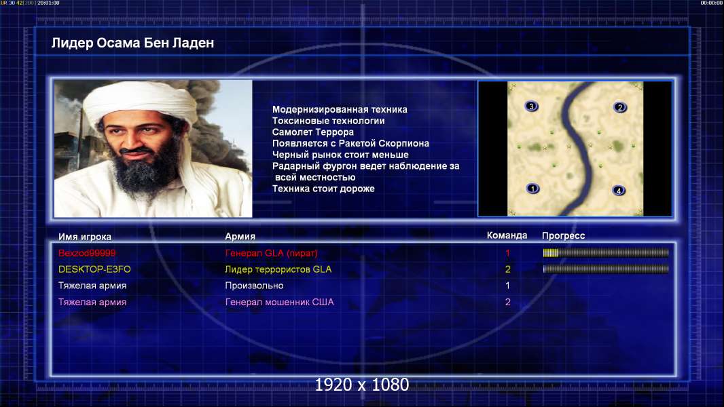Click 'Появляется с Ракетой Скорпиона' line
The width and height of the screenshot is (724, 407).
tap(350, 143)
